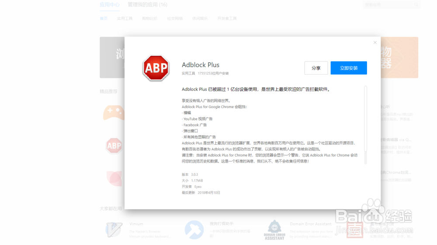This screenshot has width=437, height=245.
Task: Select the 开发者工具 category tab
Action: pos(227,18)
